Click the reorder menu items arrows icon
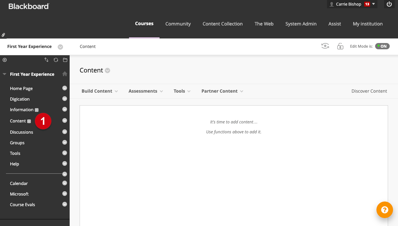The width and height of the screenshot is (398, 226). point(46,60)
